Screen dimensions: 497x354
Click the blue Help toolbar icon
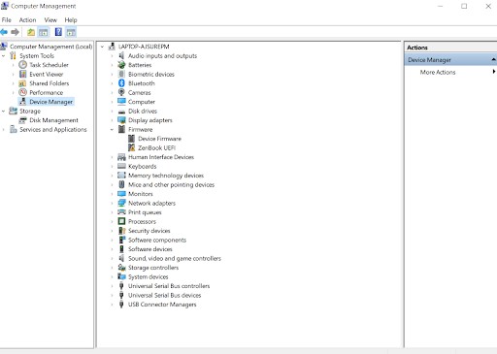[x=58, y=32]
